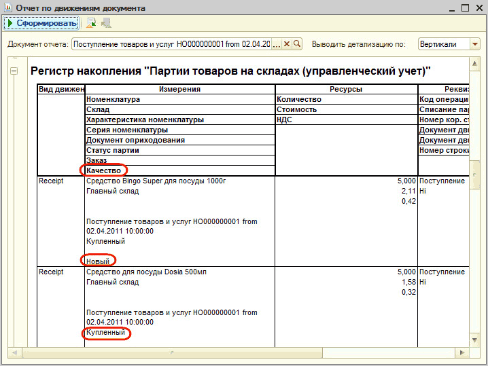Click the horizontal scrollbar right arrow

pyautogui.click(x=462, y=352)
